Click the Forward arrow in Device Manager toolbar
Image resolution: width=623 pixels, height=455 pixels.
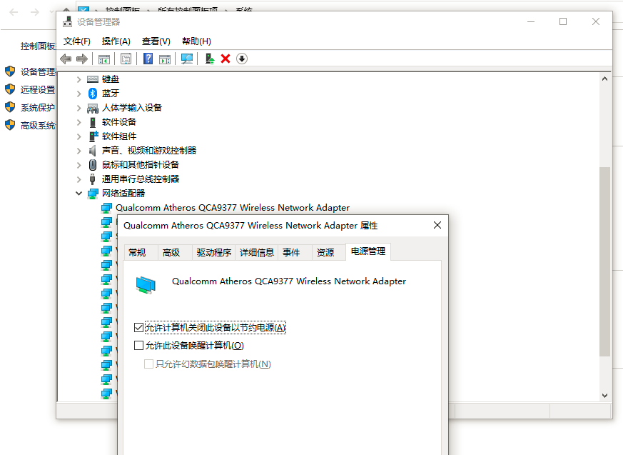pos(82,59)
